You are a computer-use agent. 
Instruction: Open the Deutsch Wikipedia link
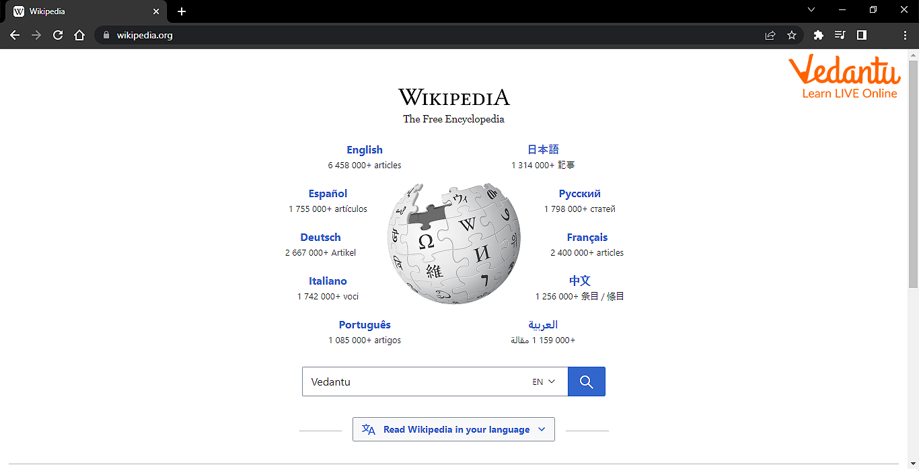point(320,238)
